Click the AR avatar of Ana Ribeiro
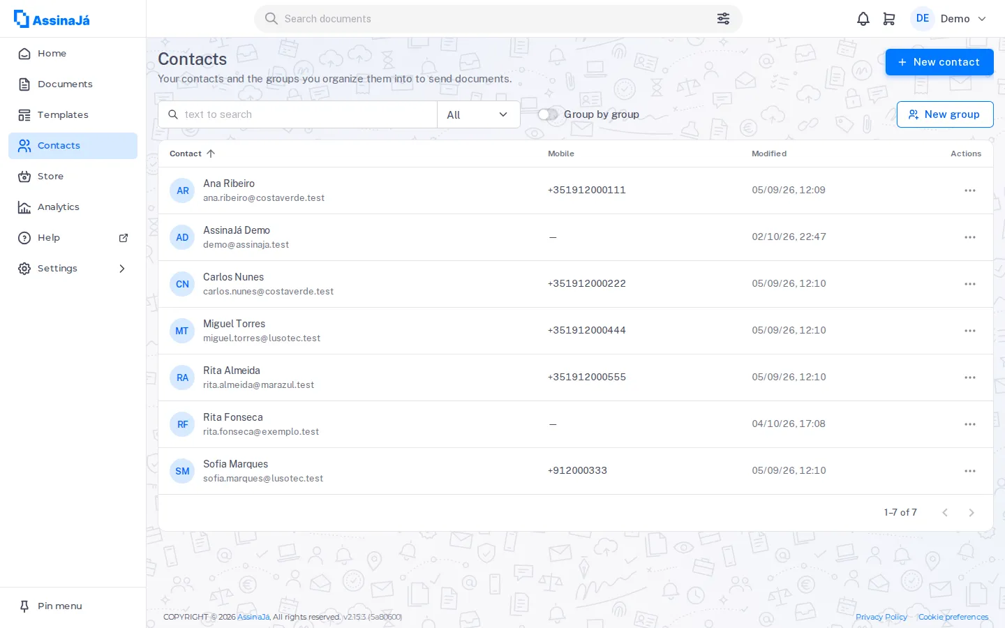Viewport: 1005px width, 628px height. tap(182, 190)
